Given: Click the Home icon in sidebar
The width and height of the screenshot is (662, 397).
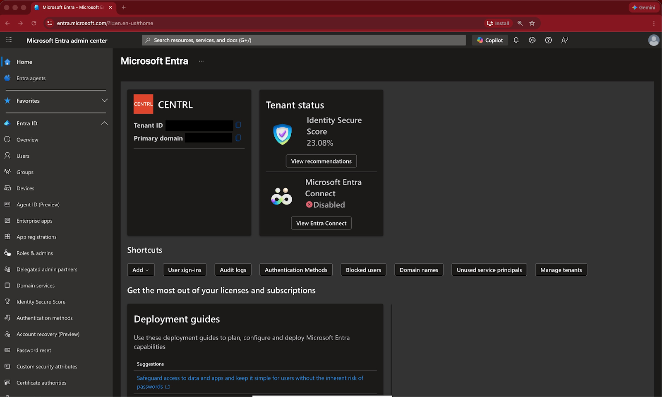Looking at the screenshot, I should [x=7, y=62].
